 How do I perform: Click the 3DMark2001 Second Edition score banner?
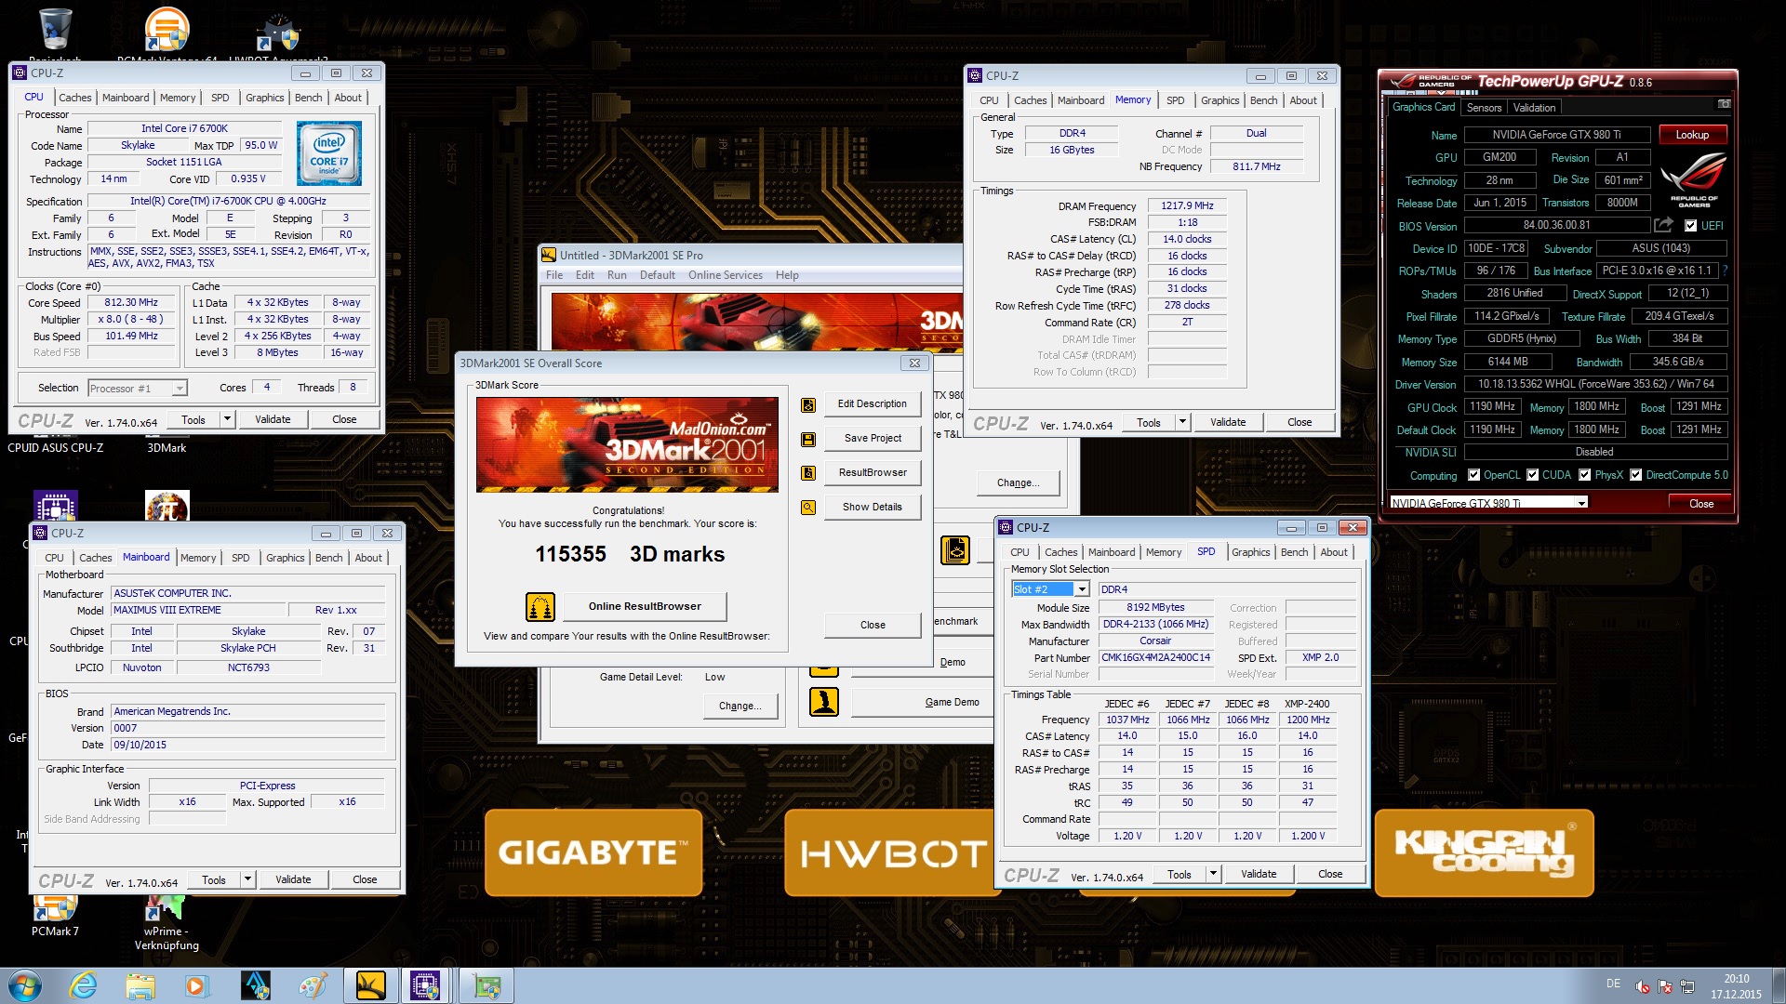[627, 445]
